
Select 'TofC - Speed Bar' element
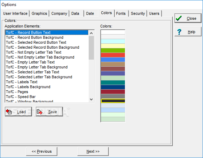(x=47, y=97)
